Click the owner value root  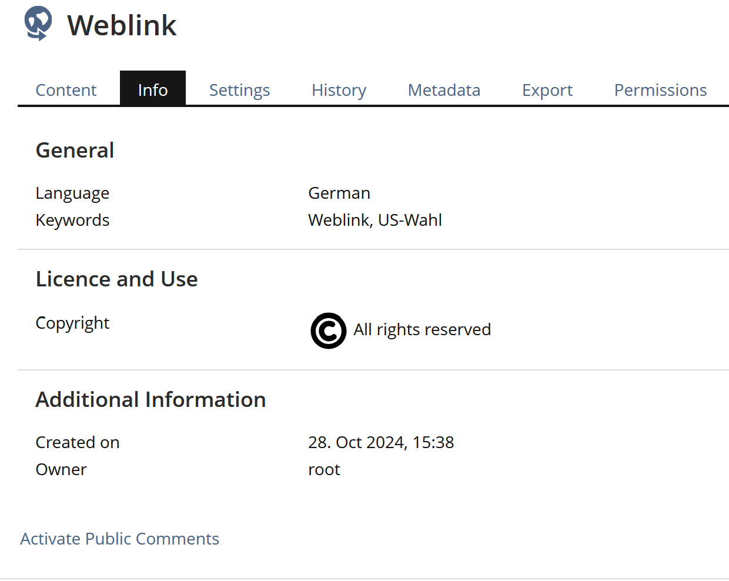tap(324, 469)
